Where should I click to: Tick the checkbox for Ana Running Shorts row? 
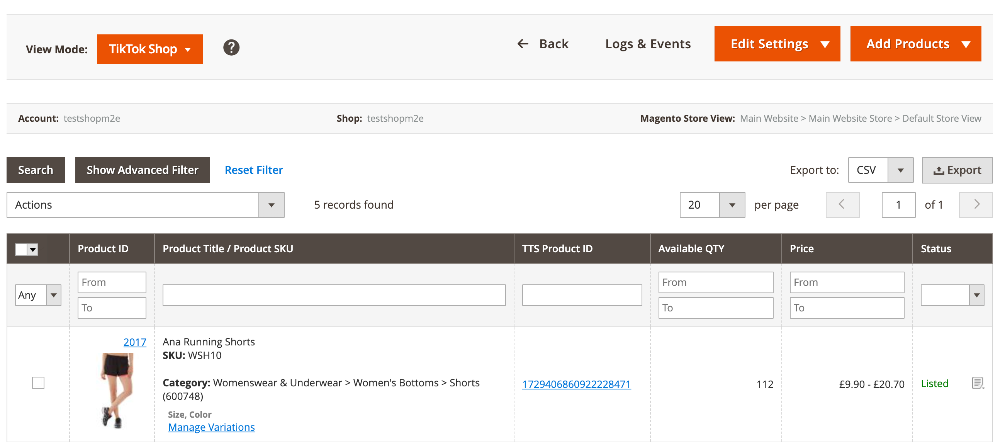pos(38,383)
